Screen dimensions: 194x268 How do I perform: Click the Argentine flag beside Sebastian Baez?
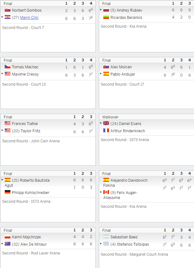tap(106, 237)
